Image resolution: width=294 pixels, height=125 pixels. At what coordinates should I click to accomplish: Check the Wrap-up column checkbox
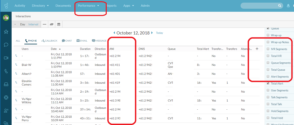tap(268, 35)
